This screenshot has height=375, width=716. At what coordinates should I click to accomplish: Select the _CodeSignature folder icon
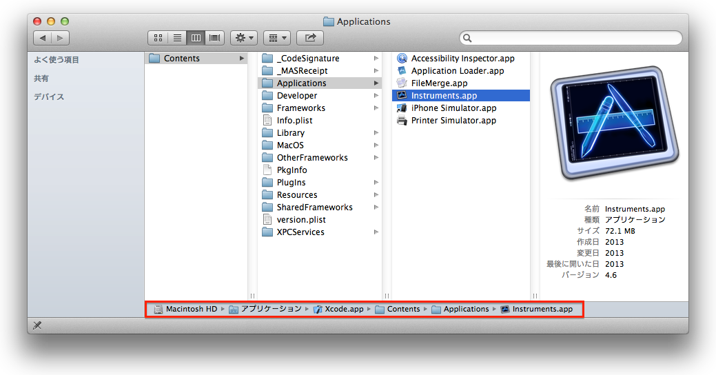[x=267, y=59]
